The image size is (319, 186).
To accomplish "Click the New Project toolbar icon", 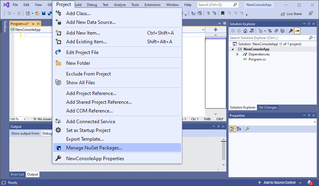I will 28,14.
